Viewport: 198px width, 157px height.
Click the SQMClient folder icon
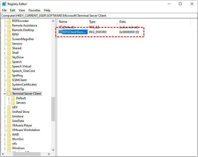tap(9, 80)
